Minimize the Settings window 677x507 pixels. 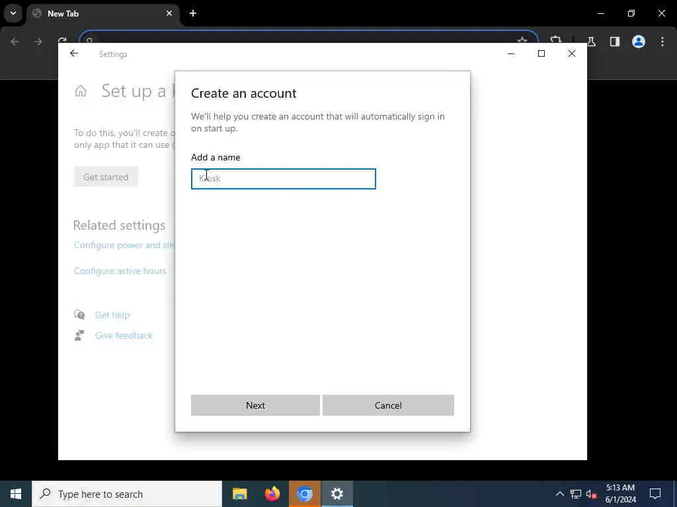point(511,53)
